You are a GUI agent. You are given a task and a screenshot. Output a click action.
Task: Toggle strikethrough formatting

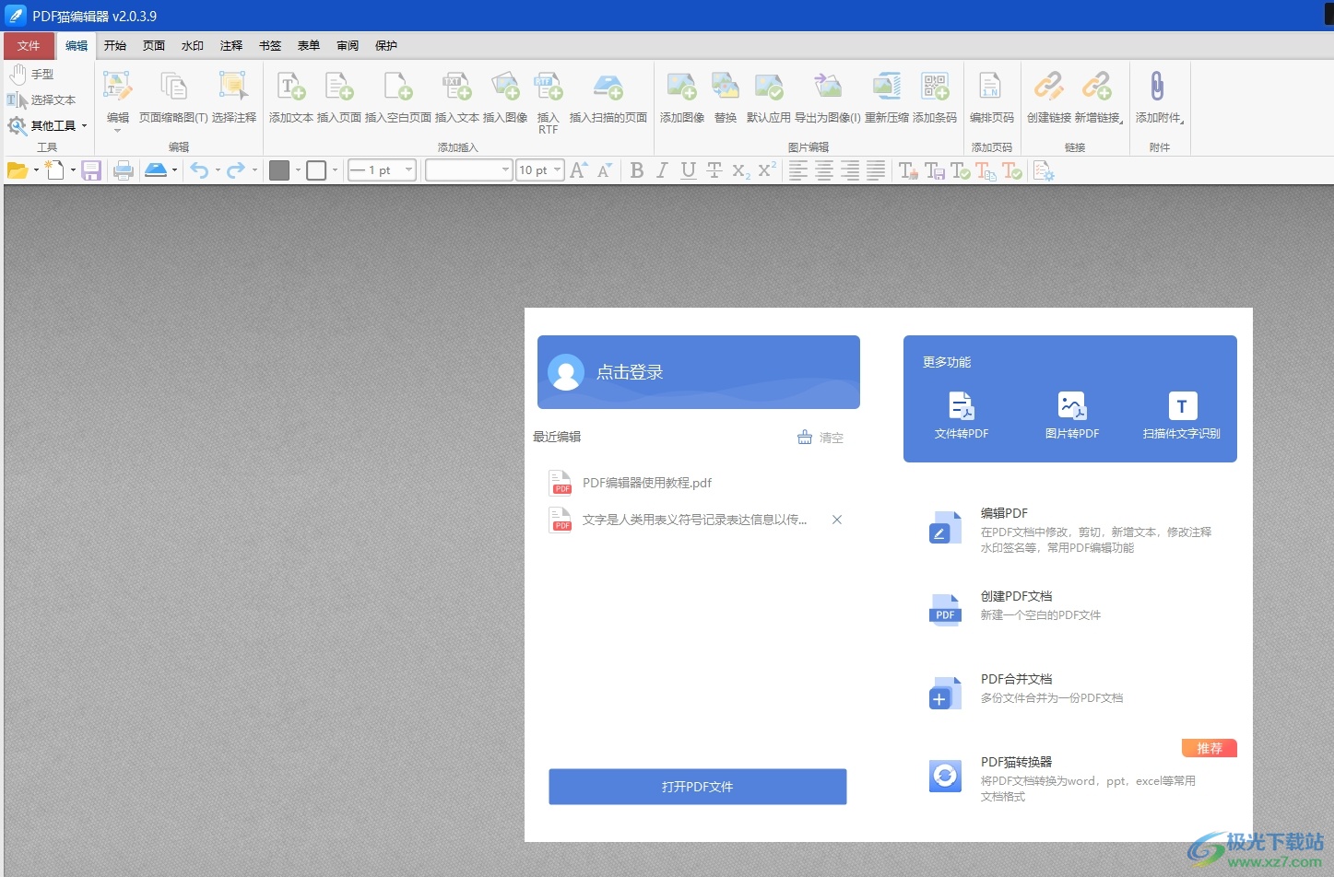click(x=714, y=170)
